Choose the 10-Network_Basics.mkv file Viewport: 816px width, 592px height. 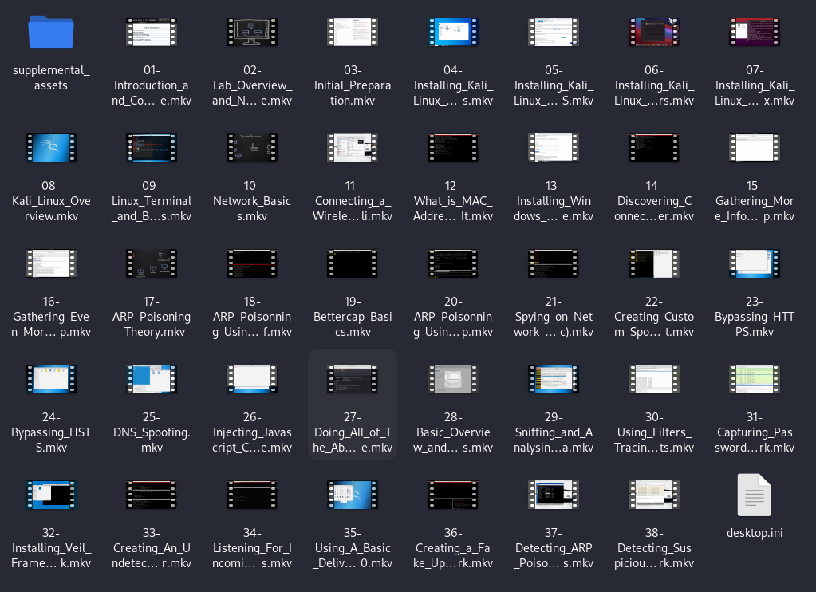252,148
